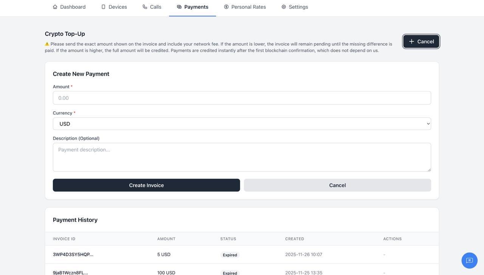Select invoice 3WP4D3SY5HQP in payment history
484x275 pixels.
73,255
